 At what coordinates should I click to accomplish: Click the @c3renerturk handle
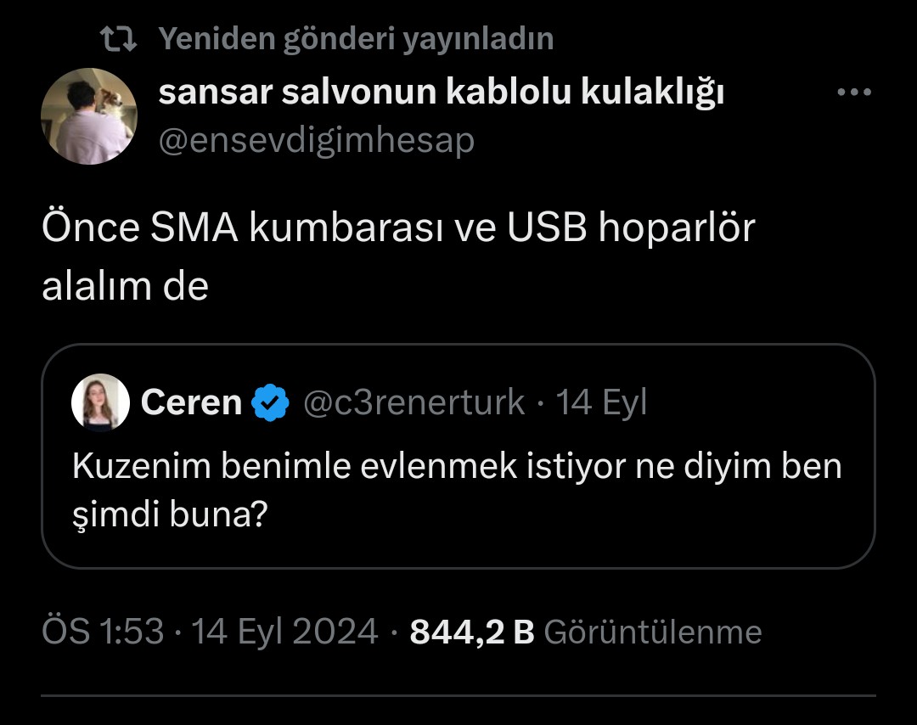(413, 402)
